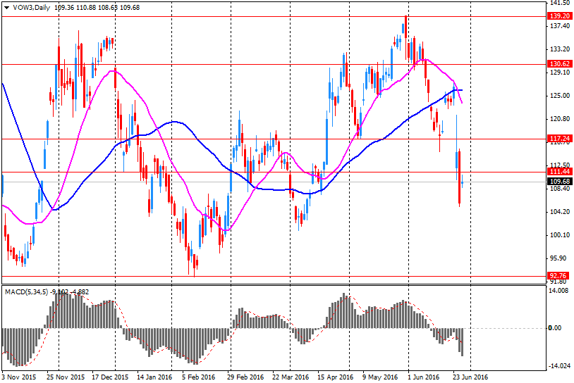Select the OHLC values 109.36 110.88 108.63 109.68
The image size is (574, 383).
point(97,7)
